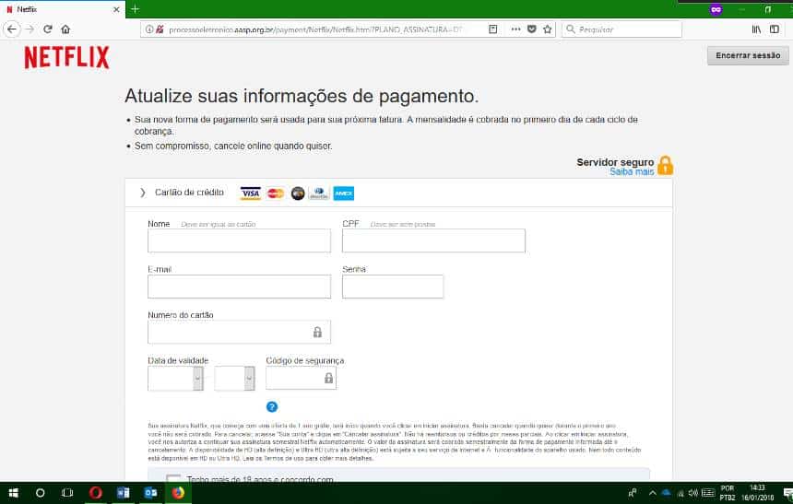The image size is (793, 504).
Task: Click the Atualize suas informações de pagamento heading
Action: tap(302, 96)
